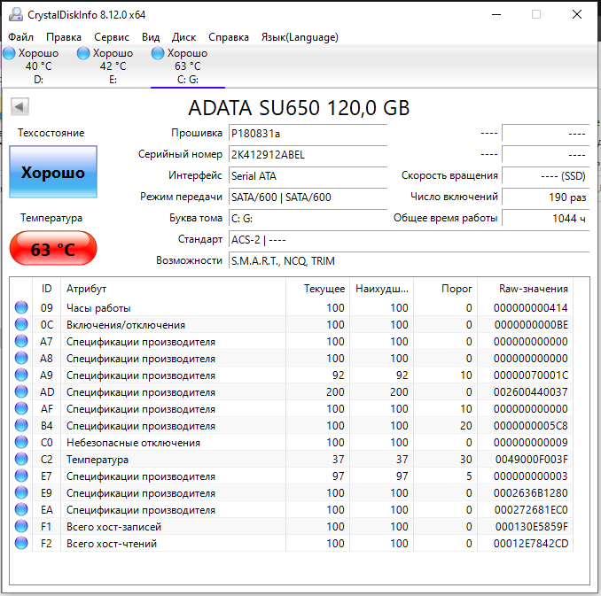Click raw value 002600440037

point(531,391)
